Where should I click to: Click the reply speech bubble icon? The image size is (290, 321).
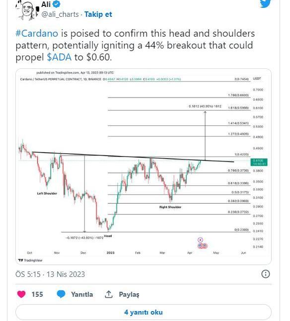point(61,294)
